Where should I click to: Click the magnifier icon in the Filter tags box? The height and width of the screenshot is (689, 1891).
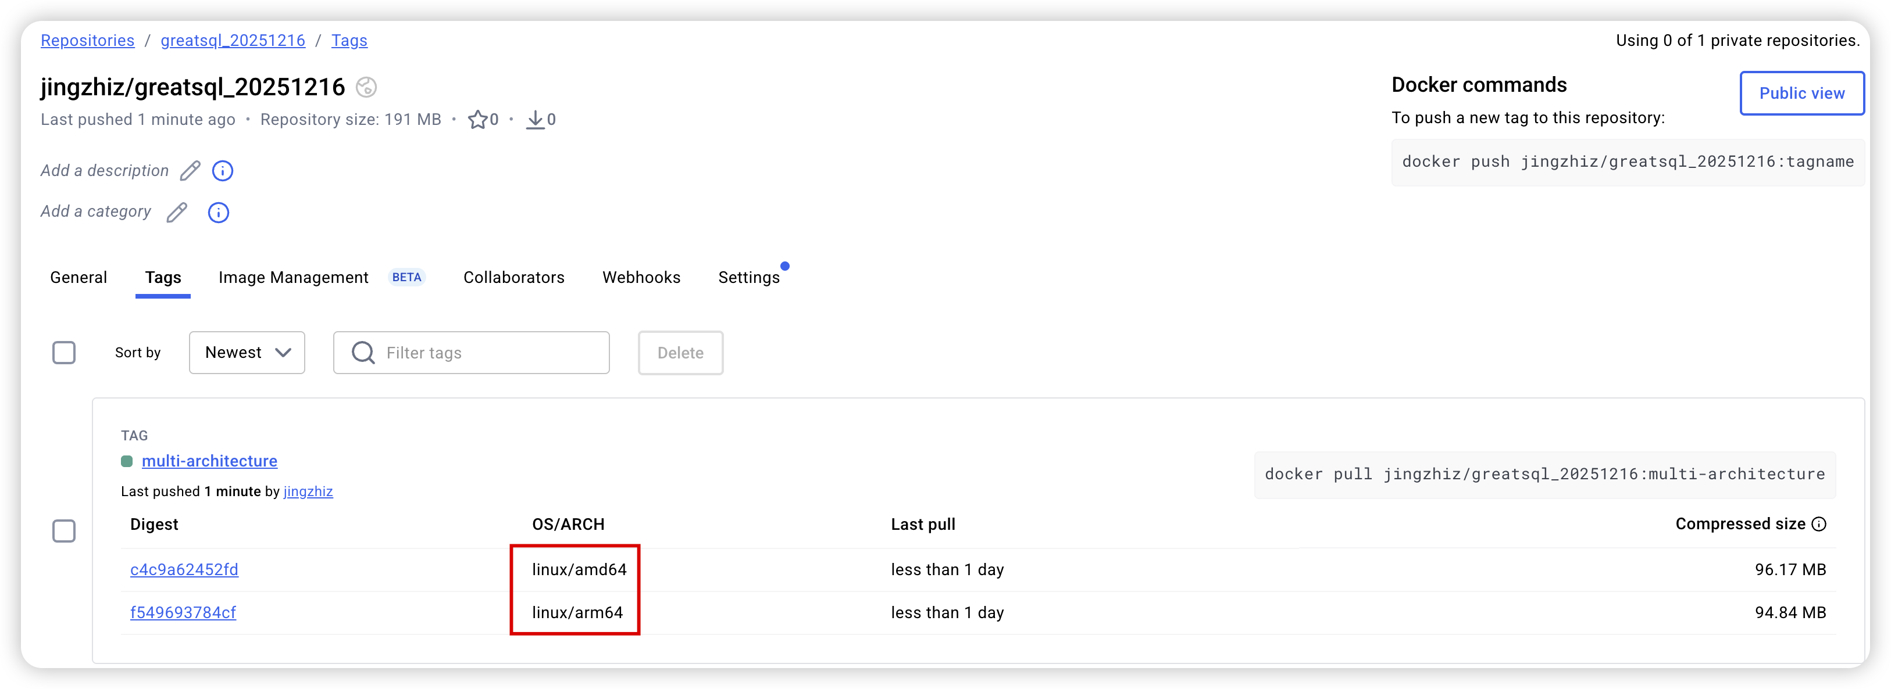363,353
